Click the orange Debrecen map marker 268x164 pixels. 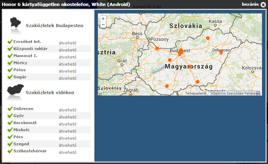(221, 52)
